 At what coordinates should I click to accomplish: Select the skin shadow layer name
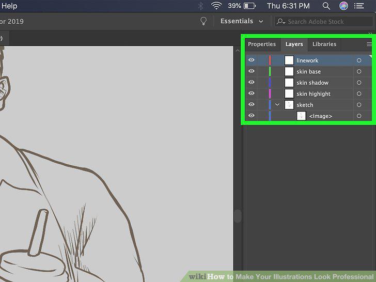coord(312,83)
